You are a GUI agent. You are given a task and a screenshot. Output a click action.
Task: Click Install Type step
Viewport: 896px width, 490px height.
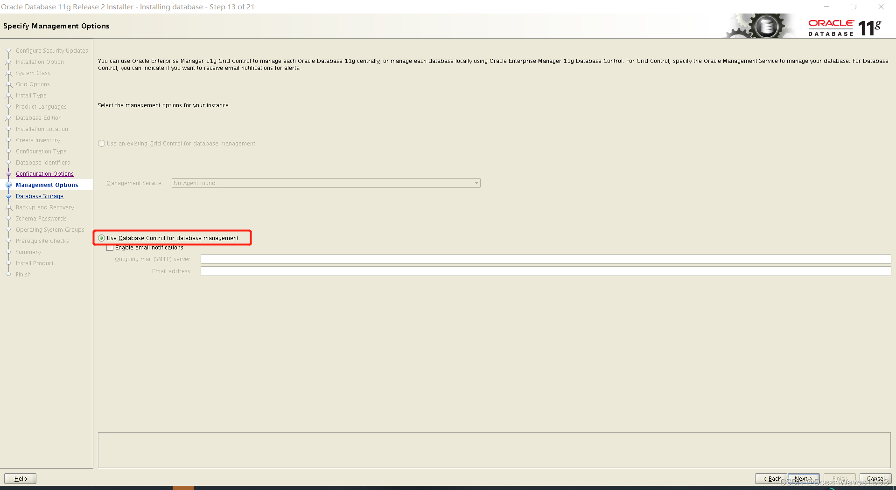pyautogui.click(x=31, y=96)
